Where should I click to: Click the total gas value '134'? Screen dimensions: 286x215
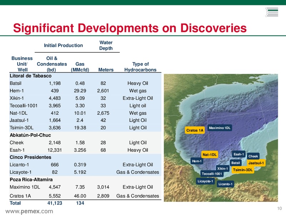tap(80, 203)
